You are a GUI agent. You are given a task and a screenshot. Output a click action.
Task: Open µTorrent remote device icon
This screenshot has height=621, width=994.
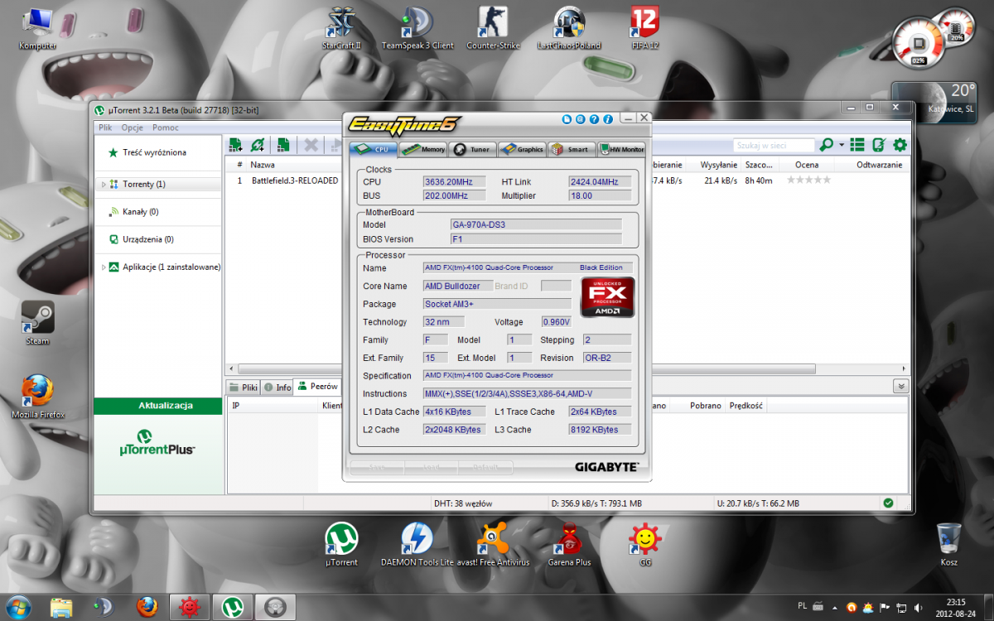pyautogui.click(x=879, y=145)
